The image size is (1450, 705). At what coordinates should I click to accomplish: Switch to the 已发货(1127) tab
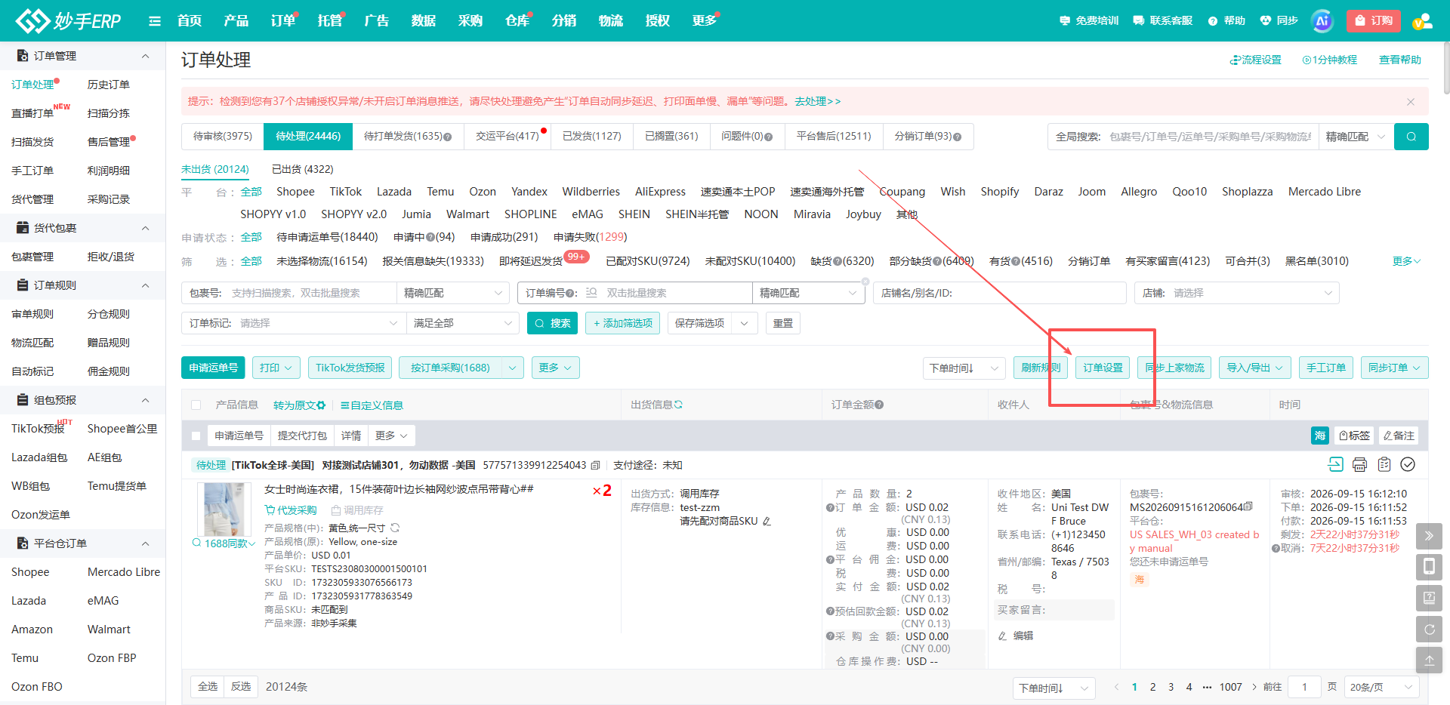591,137
